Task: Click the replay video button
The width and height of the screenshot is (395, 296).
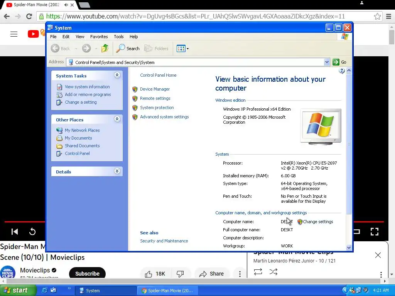Action: (x=32, y=231)
